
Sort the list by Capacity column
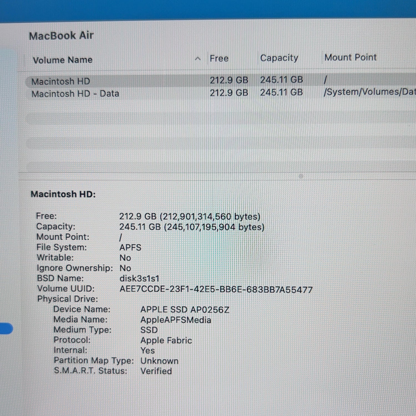279,58
